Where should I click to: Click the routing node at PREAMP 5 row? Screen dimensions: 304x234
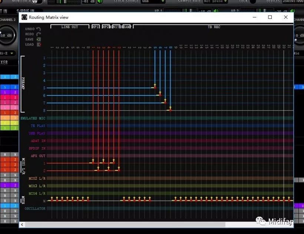tap(155, 87)
